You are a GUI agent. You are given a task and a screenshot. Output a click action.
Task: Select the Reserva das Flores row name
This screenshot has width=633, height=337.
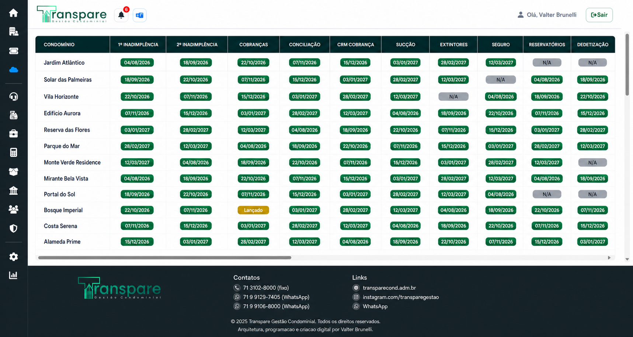click(x=67, y=130)
